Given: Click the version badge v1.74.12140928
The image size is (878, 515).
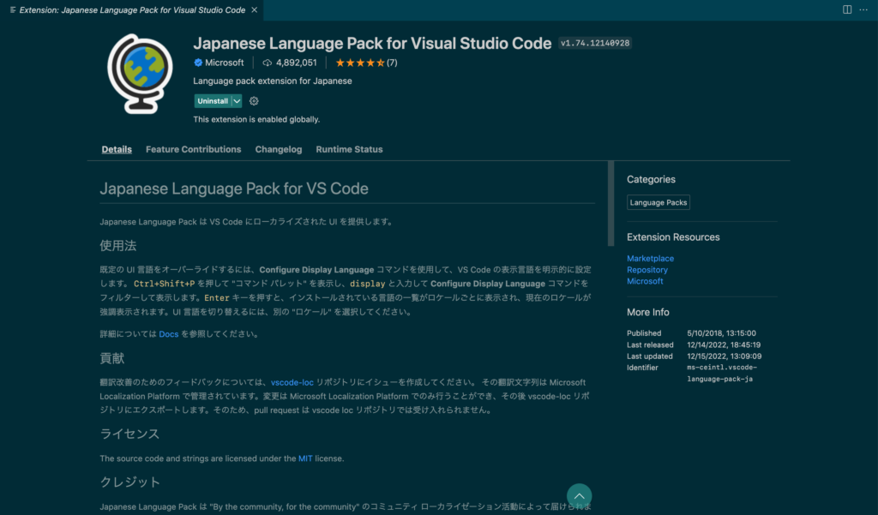Looking at the screenshot, I should pos(595,43).
